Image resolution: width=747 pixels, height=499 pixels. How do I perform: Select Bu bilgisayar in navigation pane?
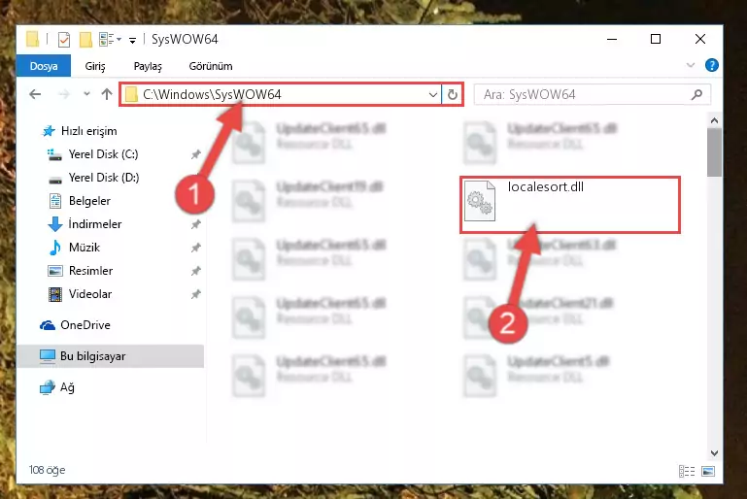click(111, 356)
